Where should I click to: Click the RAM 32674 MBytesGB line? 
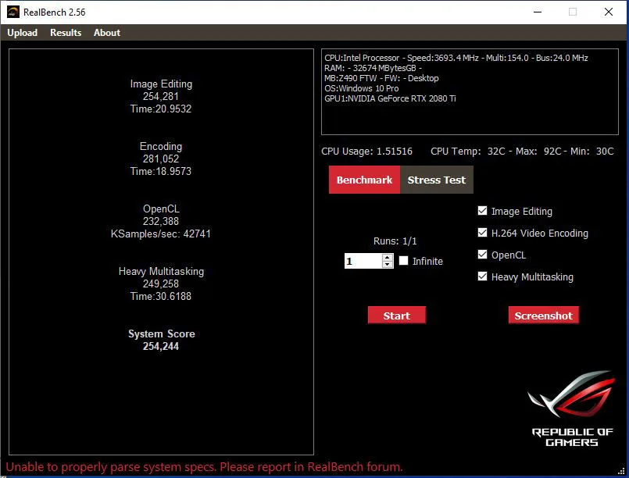373,68
